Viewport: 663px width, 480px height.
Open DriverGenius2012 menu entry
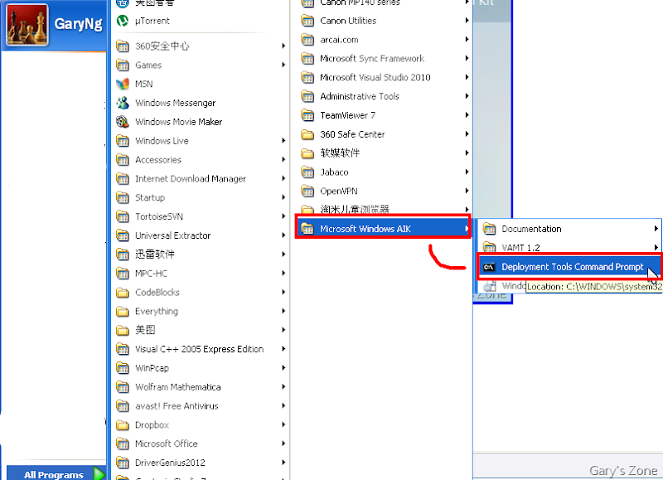[201, 463]
